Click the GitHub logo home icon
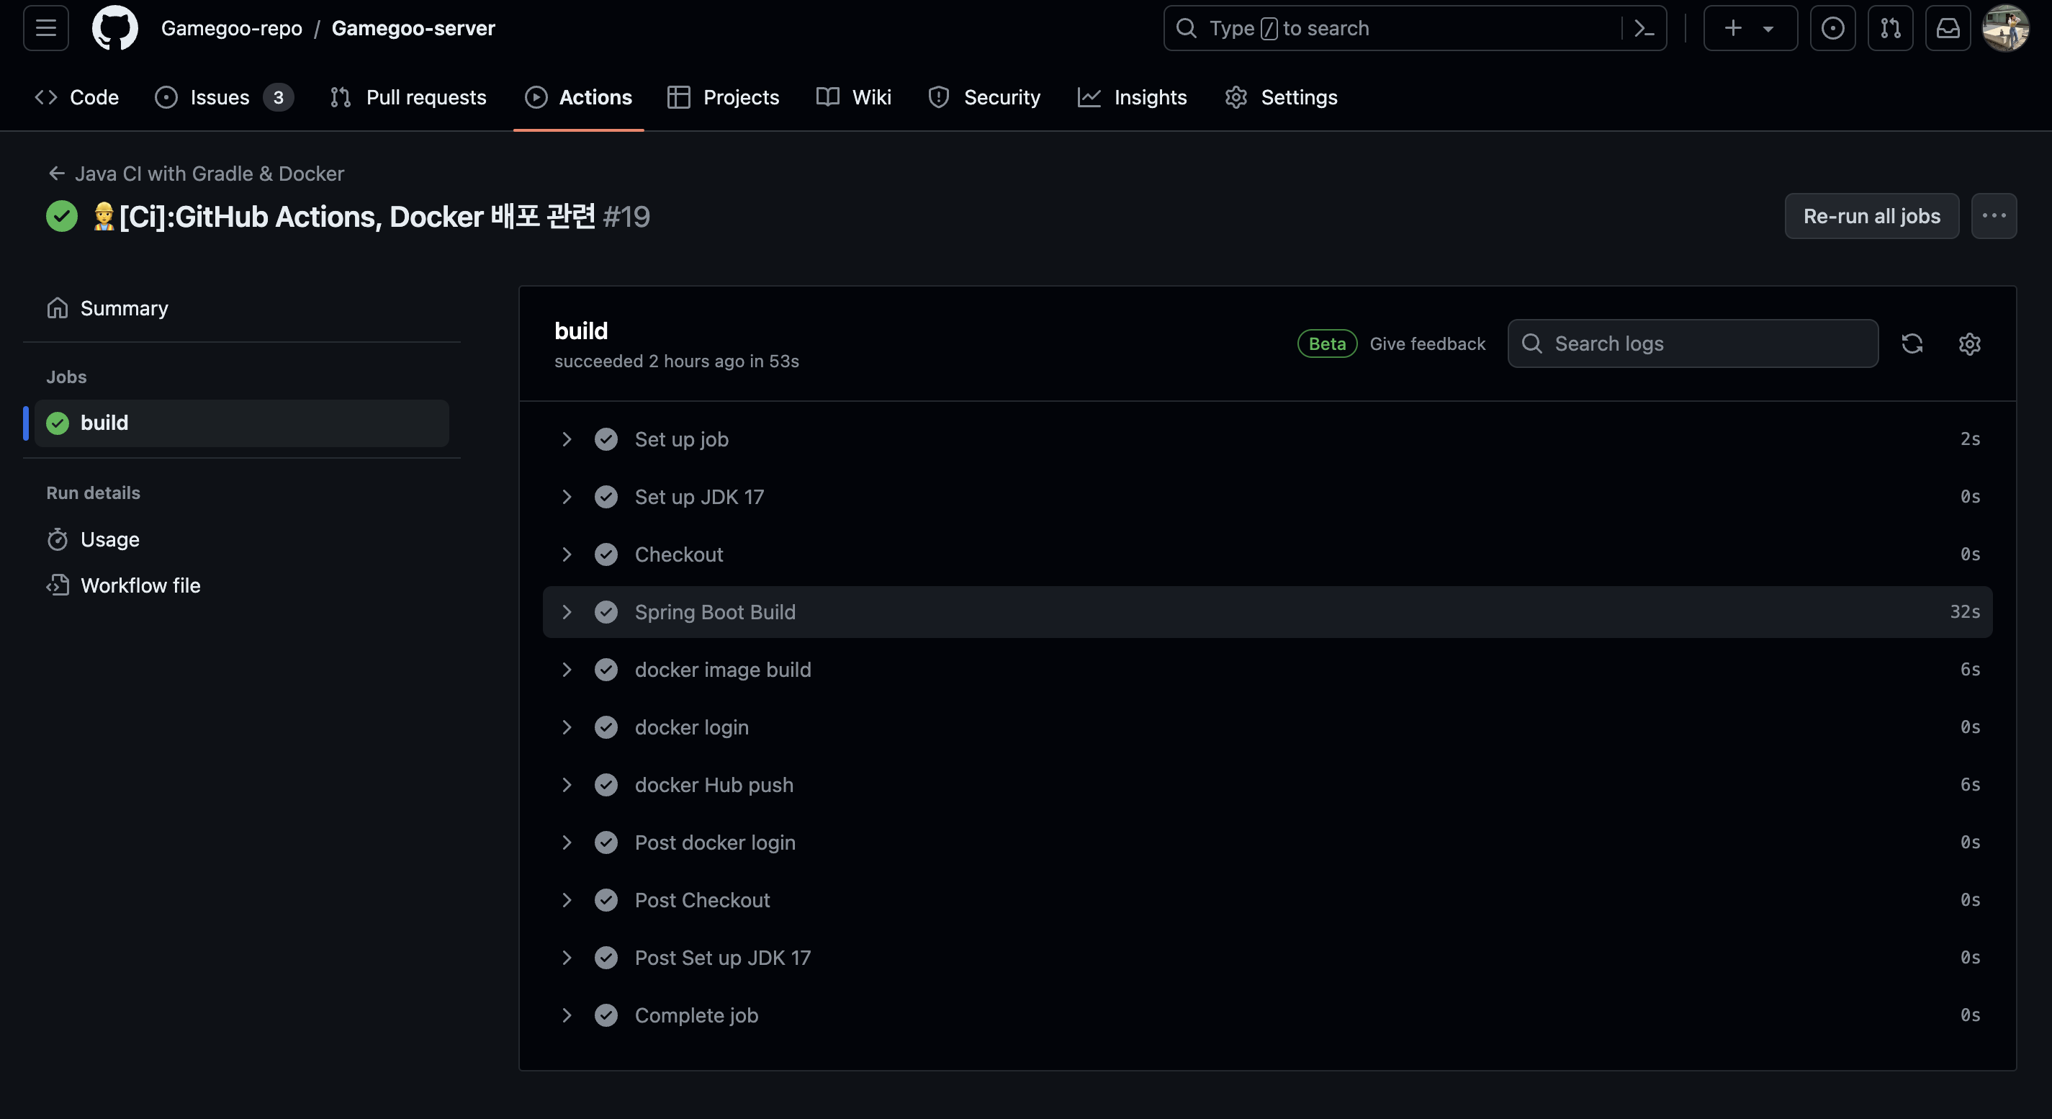2052x1119 pixels. (114, 28)
